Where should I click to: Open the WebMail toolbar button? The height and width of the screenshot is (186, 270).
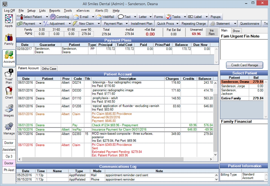point(105,17)
